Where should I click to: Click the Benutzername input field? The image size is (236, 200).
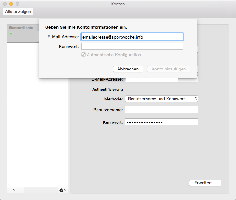tap(162, 110)
